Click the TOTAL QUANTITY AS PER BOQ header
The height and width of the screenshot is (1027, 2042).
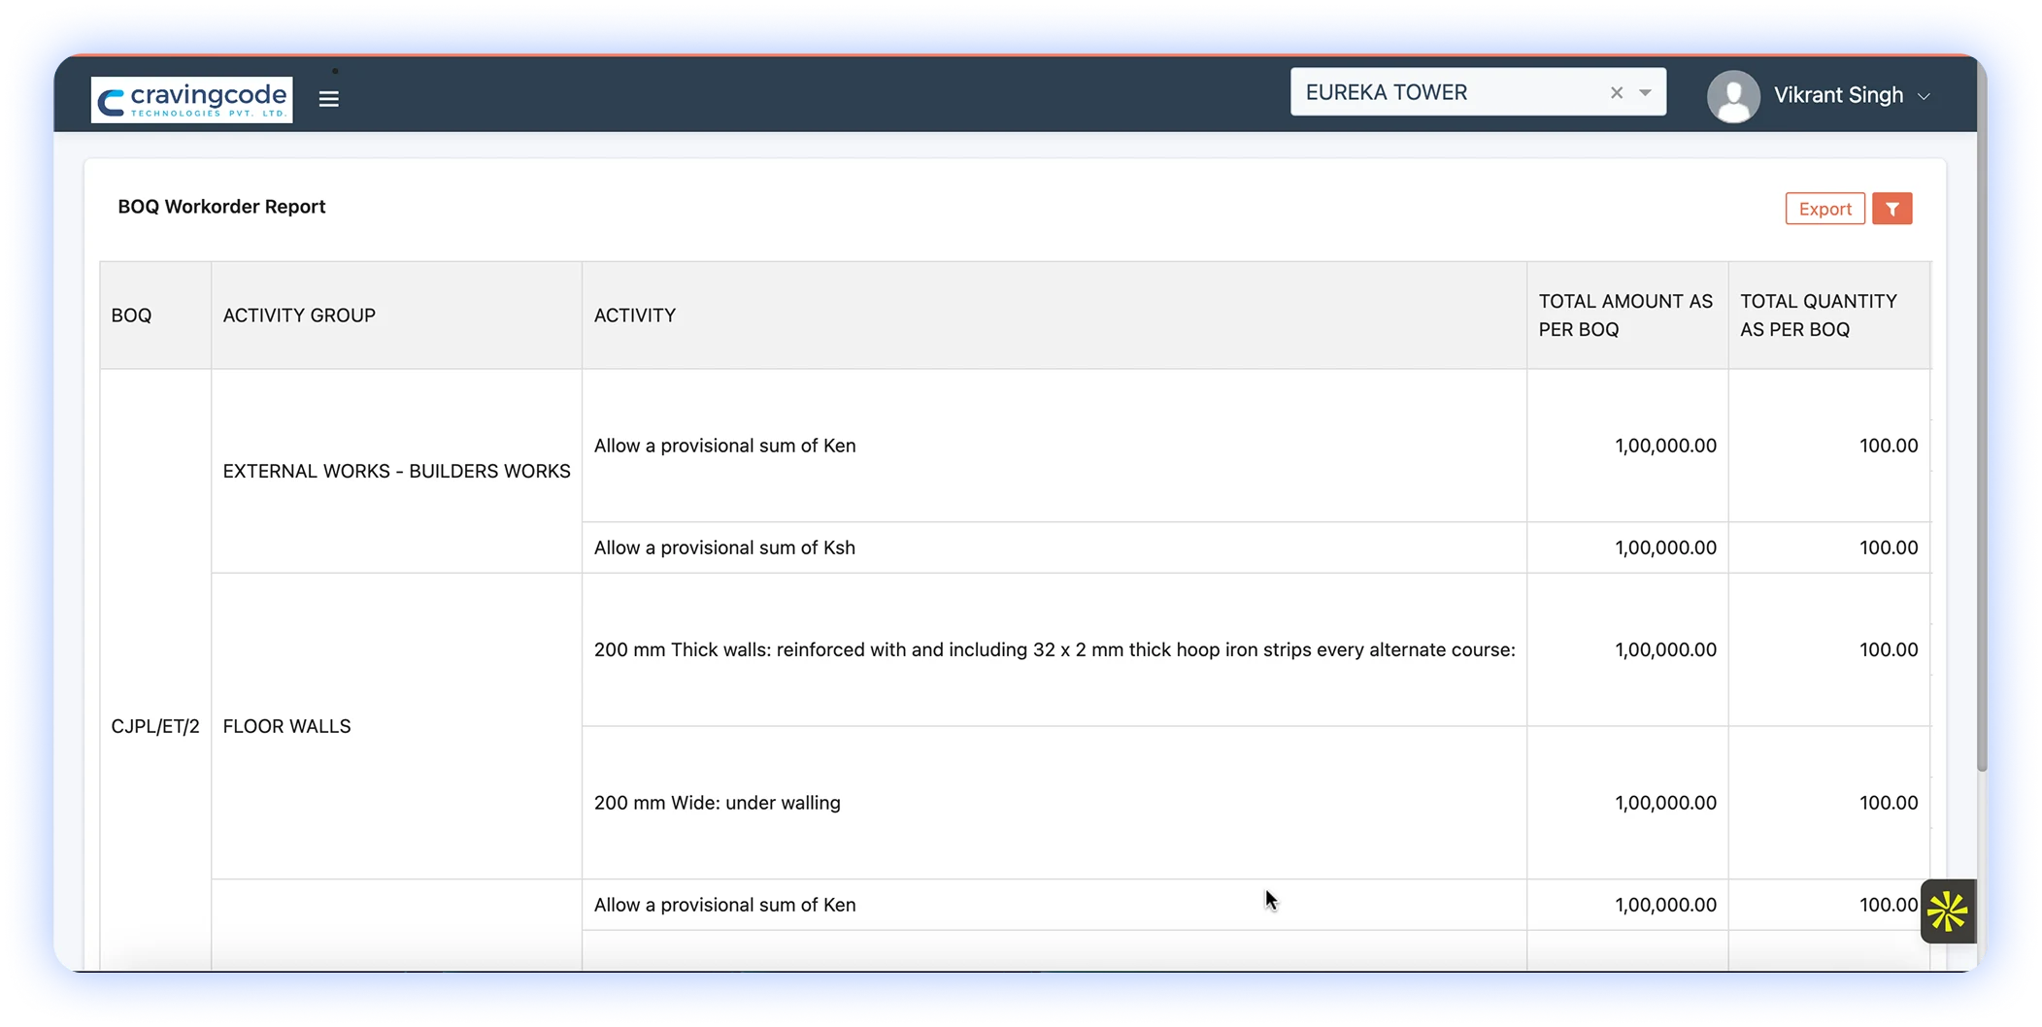[1828, 315]
